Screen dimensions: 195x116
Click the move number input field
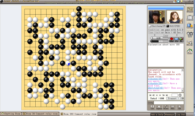pos(175,95)
